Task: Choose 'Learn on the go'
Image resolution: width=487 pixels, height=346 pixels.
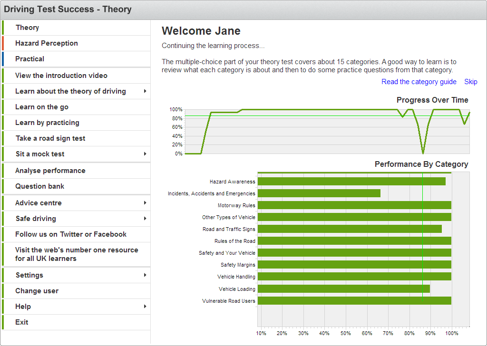Action: click(x=42, y=107)
